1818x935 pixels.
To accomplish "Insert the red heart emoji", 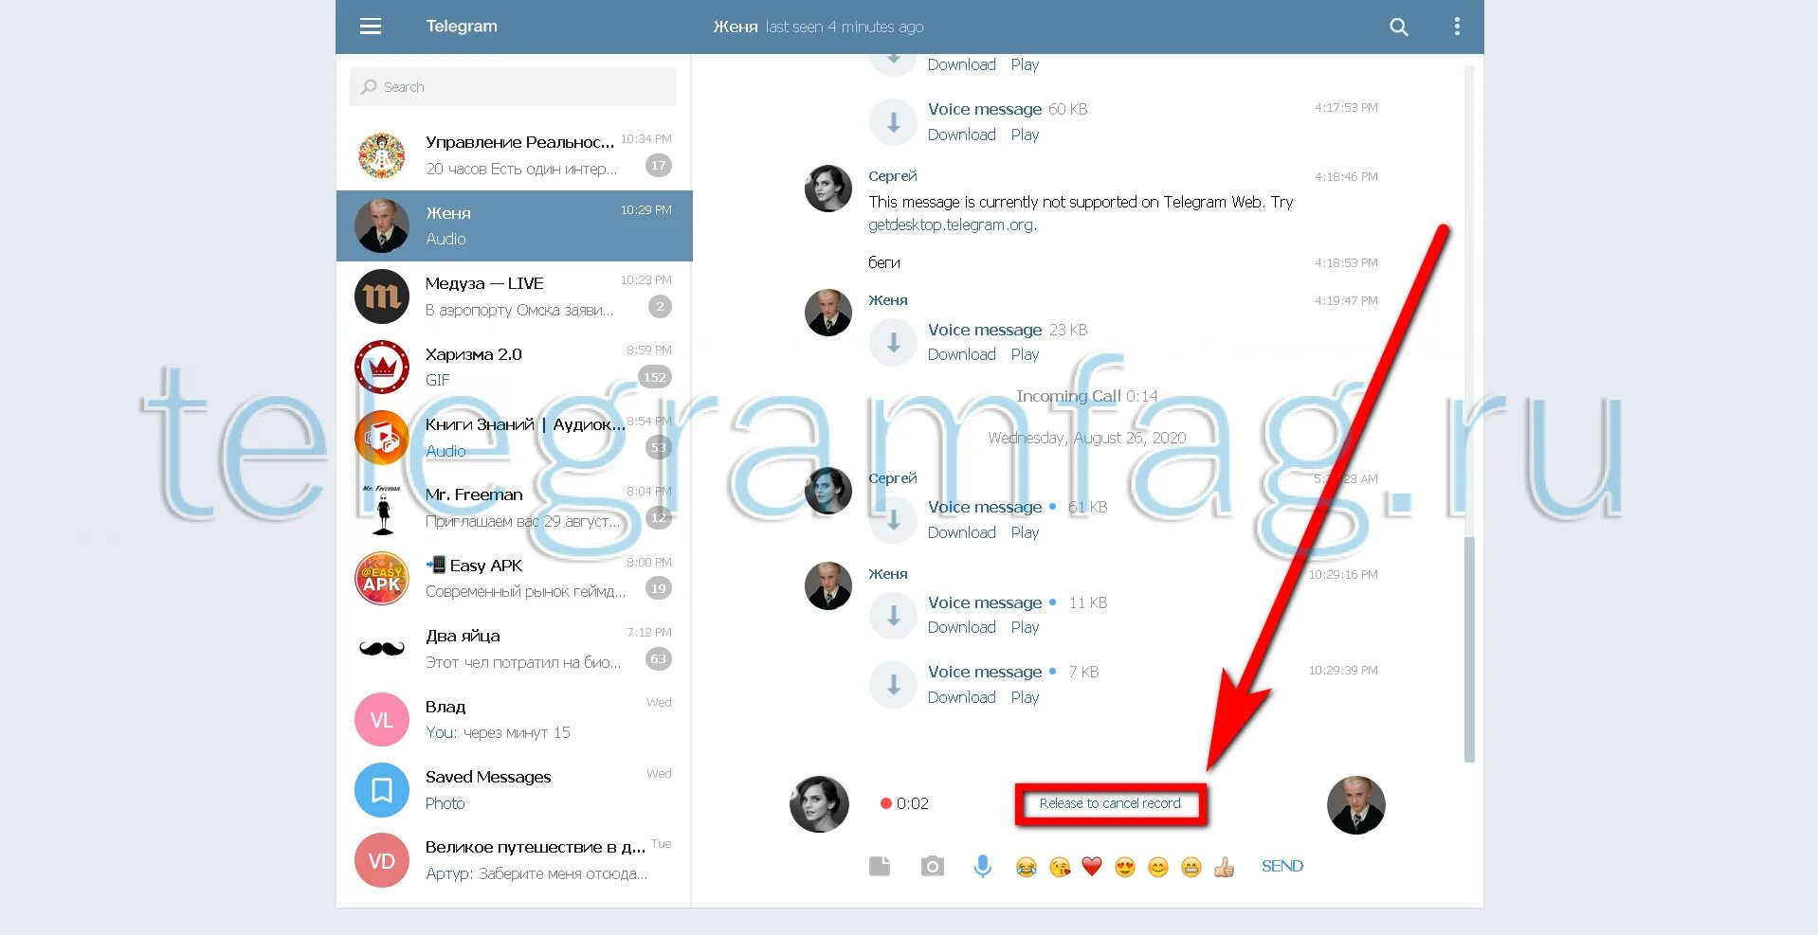I will (1092, 867).
